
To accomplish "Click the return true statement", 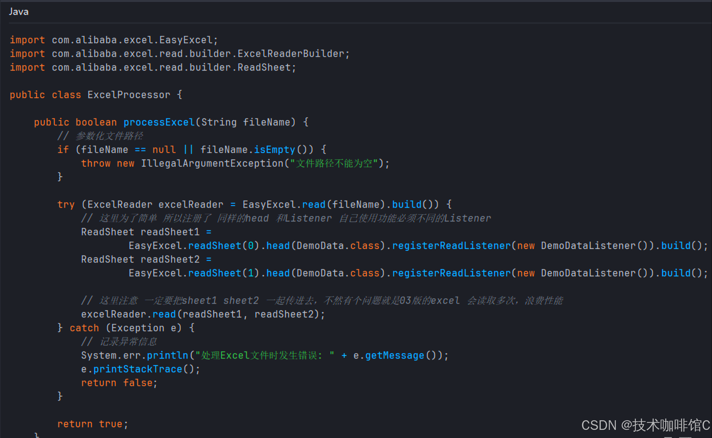I will (x=92, y=424).
